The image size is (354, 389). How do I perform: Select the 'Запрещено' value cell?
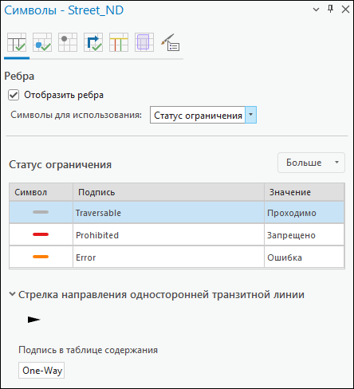[x=305, y=234]
